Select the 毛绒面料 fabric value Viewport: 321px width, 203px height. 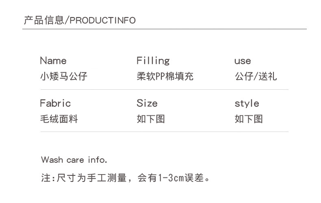tap(59, 119)
